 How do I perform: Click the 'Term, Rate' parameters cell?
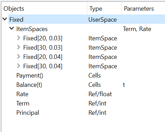tap(137, 29)
